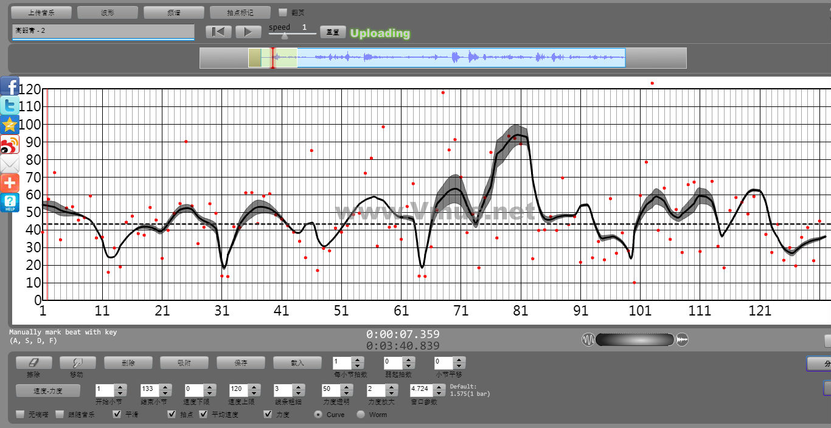Toggle the 平均速度 checkbox
This screenshot has height=428, width=831.
coord(203,415)
